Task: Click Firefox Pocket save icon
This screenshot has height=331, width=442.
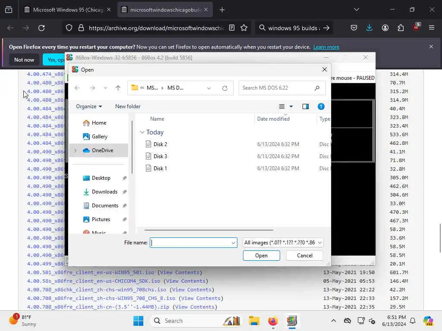Action: [x=354, y=28]
